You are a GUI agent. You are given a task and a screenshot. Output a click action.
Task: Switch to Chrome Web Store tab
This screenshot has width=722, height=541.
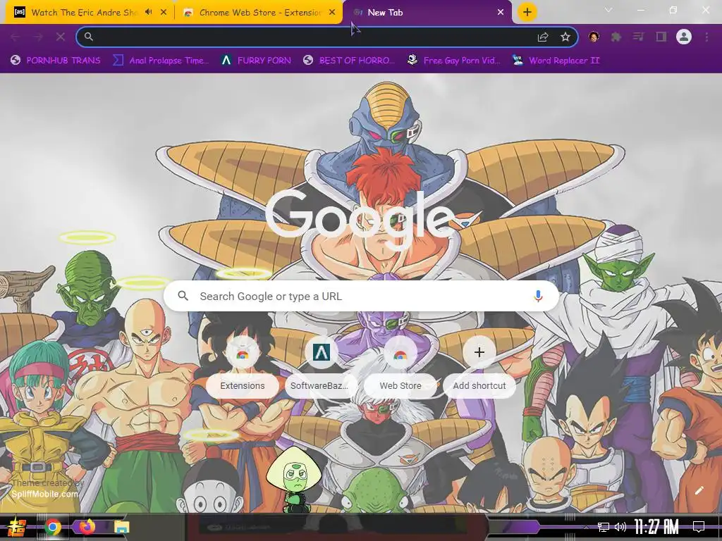pyautogui.click(x=260, y=13)
